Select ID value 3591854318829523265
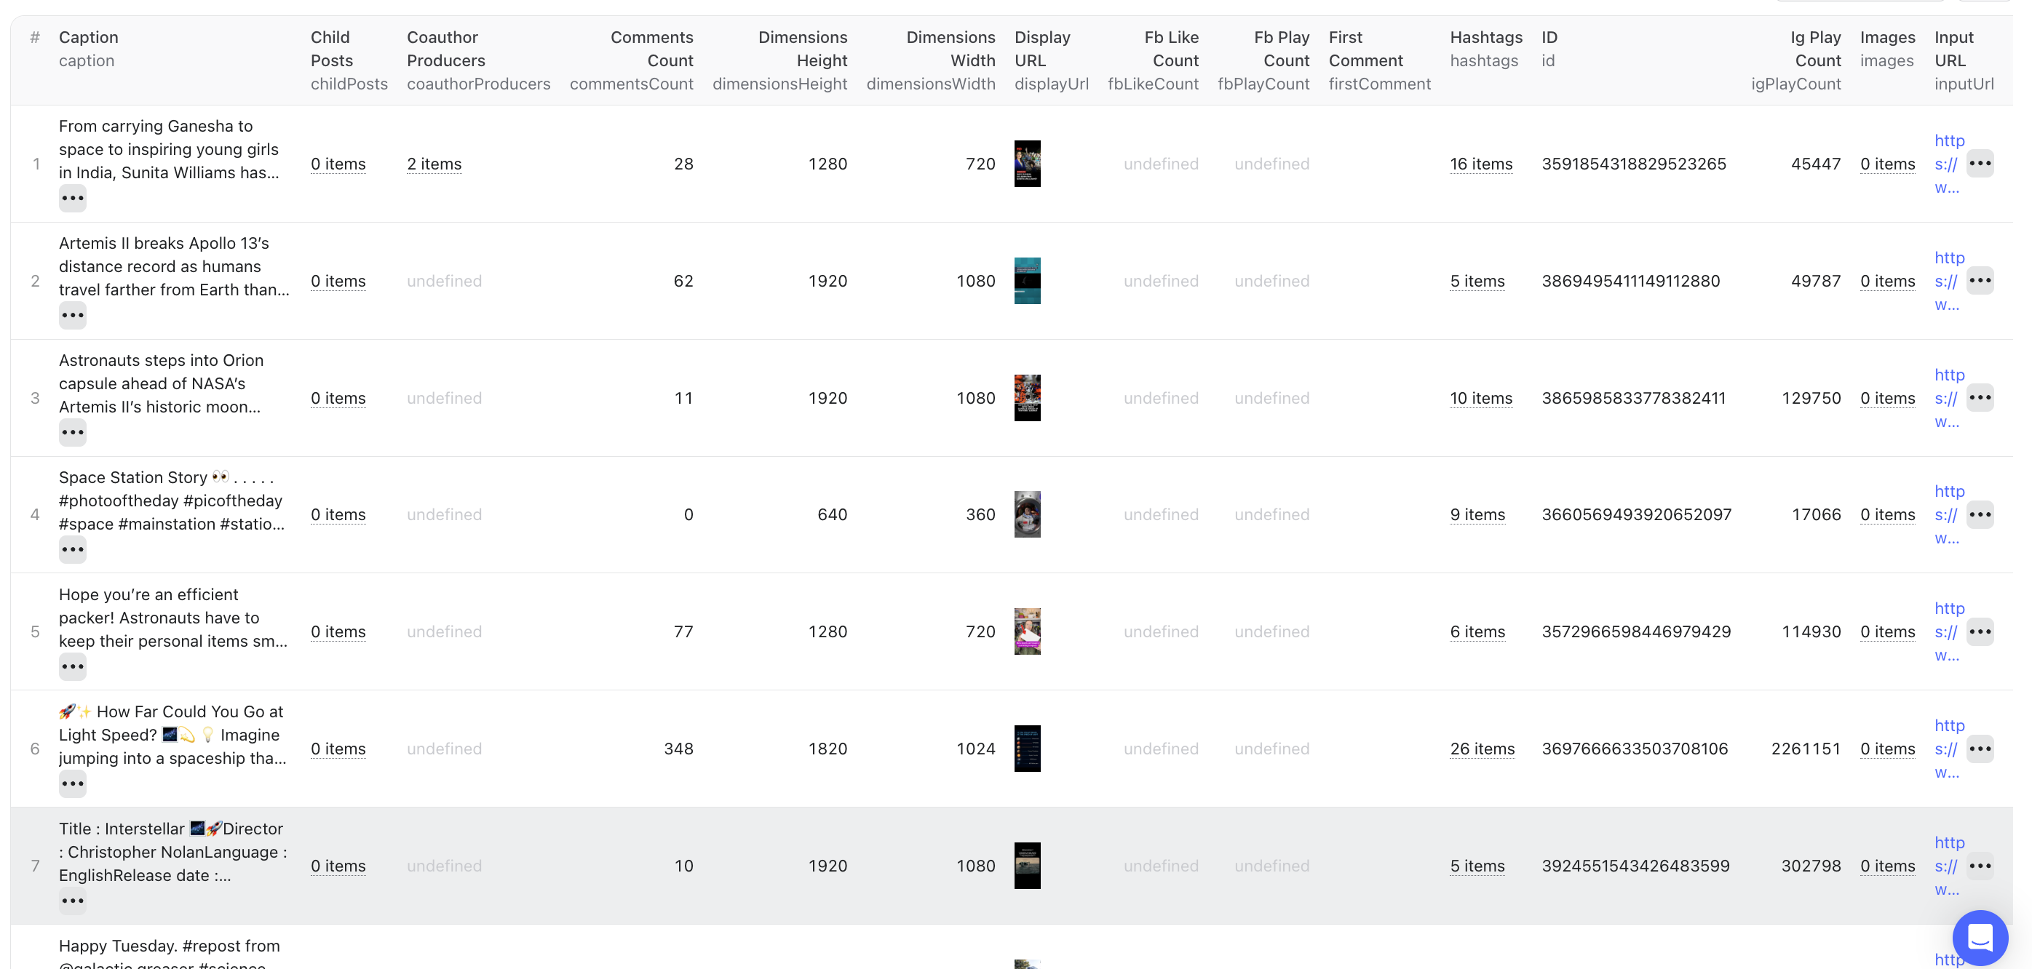 pyautogui.click(x=1634, y=164)
